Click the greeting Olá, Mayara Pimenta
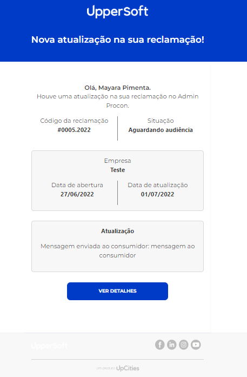 tap(117, 88)
